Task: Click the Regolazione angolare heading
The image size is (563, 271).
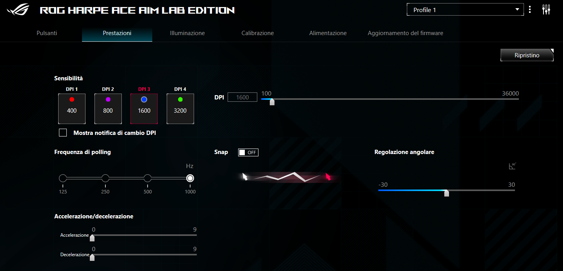Action: point(404,152)
